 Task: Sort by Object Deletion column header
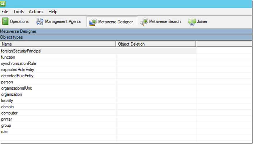156,44
